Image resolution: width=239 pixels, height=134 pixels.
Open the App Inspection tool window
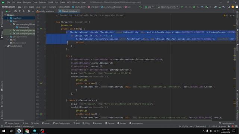(136, 123)
